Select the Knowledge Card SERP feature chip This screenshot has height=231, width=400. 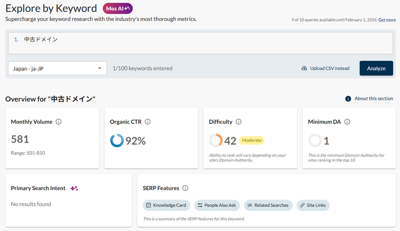[x=166, y=205]
